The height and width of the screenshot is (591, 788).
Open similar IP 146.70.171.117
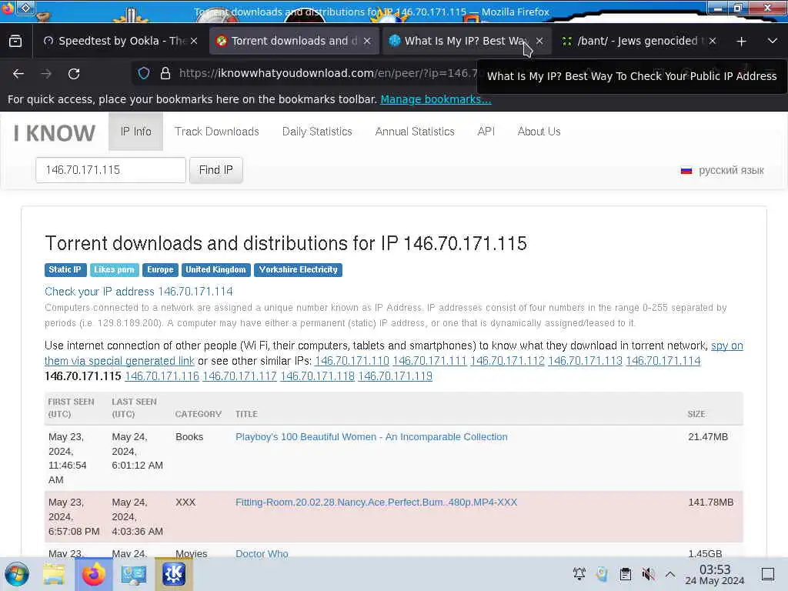tap(240, 376)
